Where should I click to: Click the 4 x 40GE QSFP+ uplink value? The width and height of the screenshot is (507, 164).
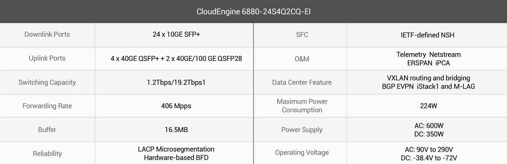(x=176, y=58)
